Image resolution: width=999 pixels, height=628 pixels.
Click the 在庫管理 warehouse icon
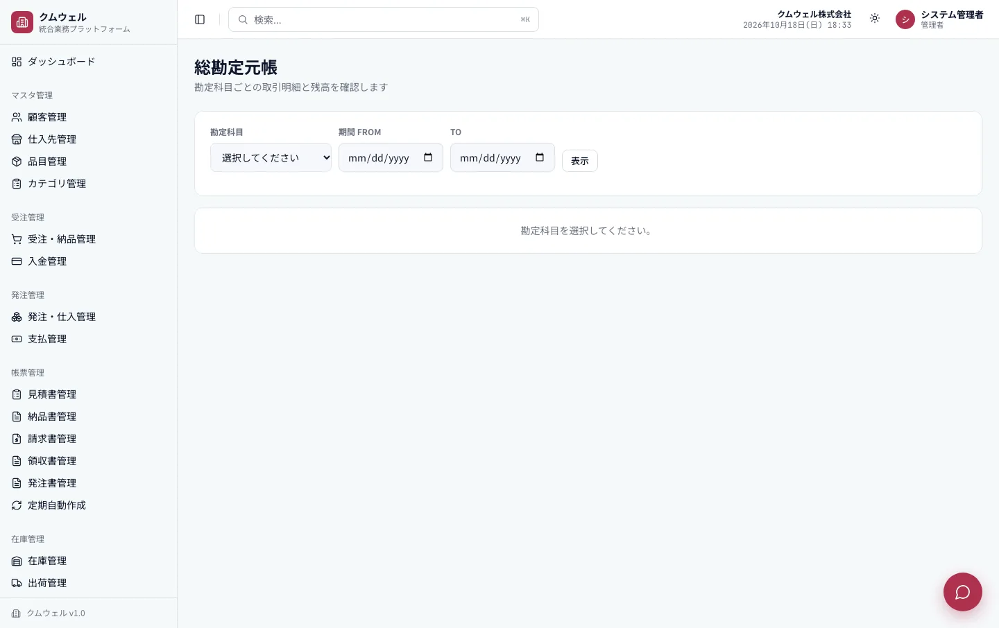(x=17, y=561)
